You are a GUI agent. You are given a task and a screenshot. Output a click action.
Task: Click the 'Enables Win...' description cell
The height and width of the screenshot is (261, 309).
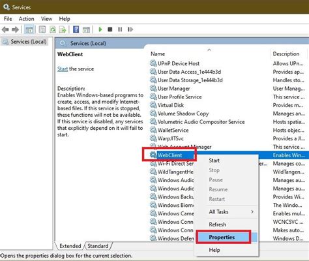289,155
